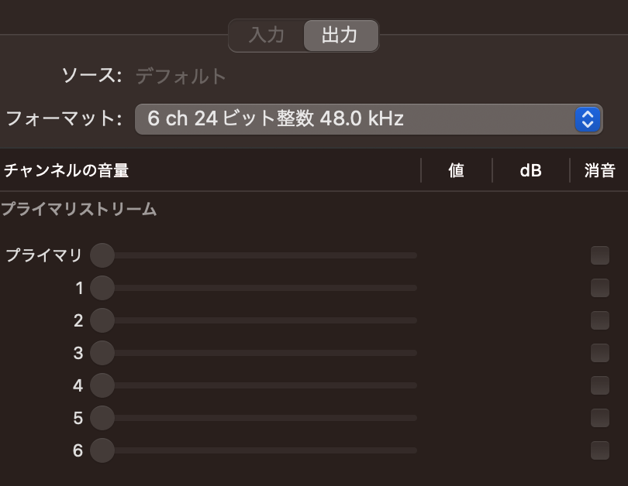
Task: Click the プライマリ volume slider knob
Action: coord(102,255)
